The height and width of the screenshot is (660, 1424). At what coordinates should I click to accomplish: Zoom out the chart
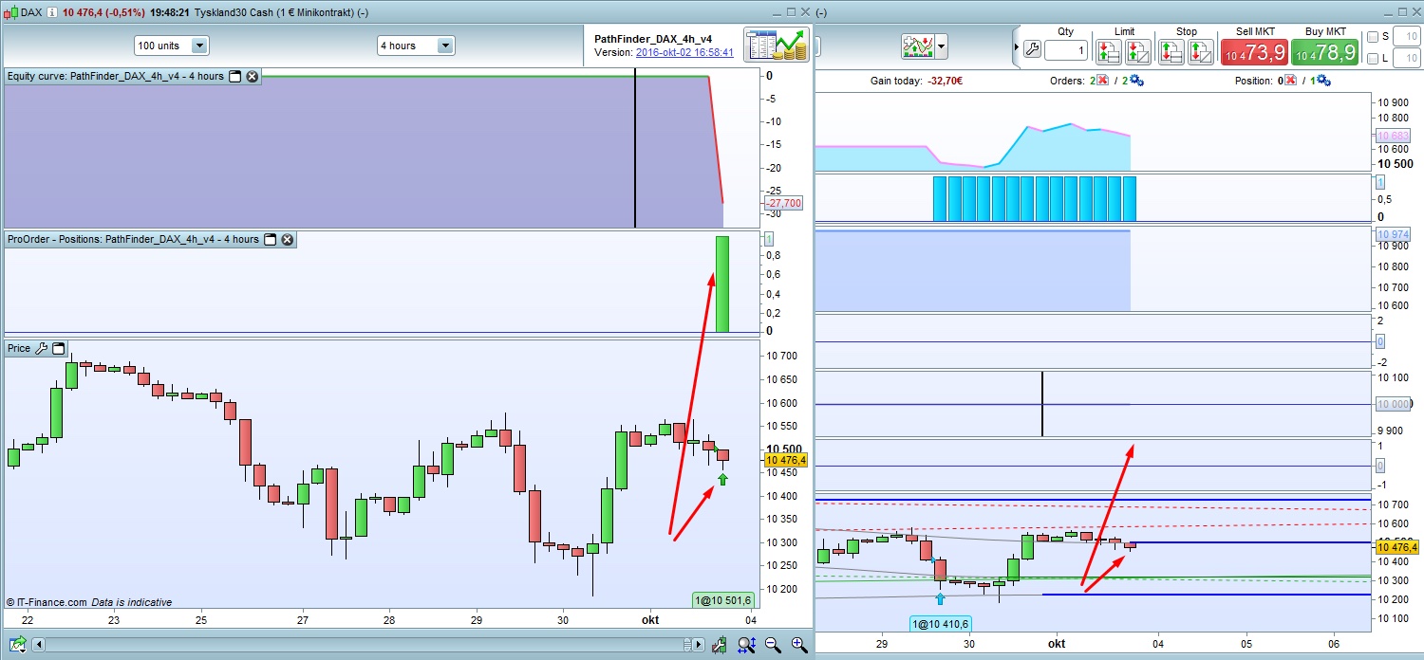(x=773, y=645)
